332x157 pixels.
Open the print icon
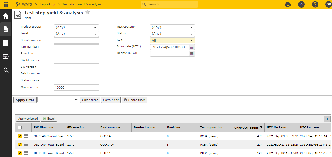[x=288, y=4]
